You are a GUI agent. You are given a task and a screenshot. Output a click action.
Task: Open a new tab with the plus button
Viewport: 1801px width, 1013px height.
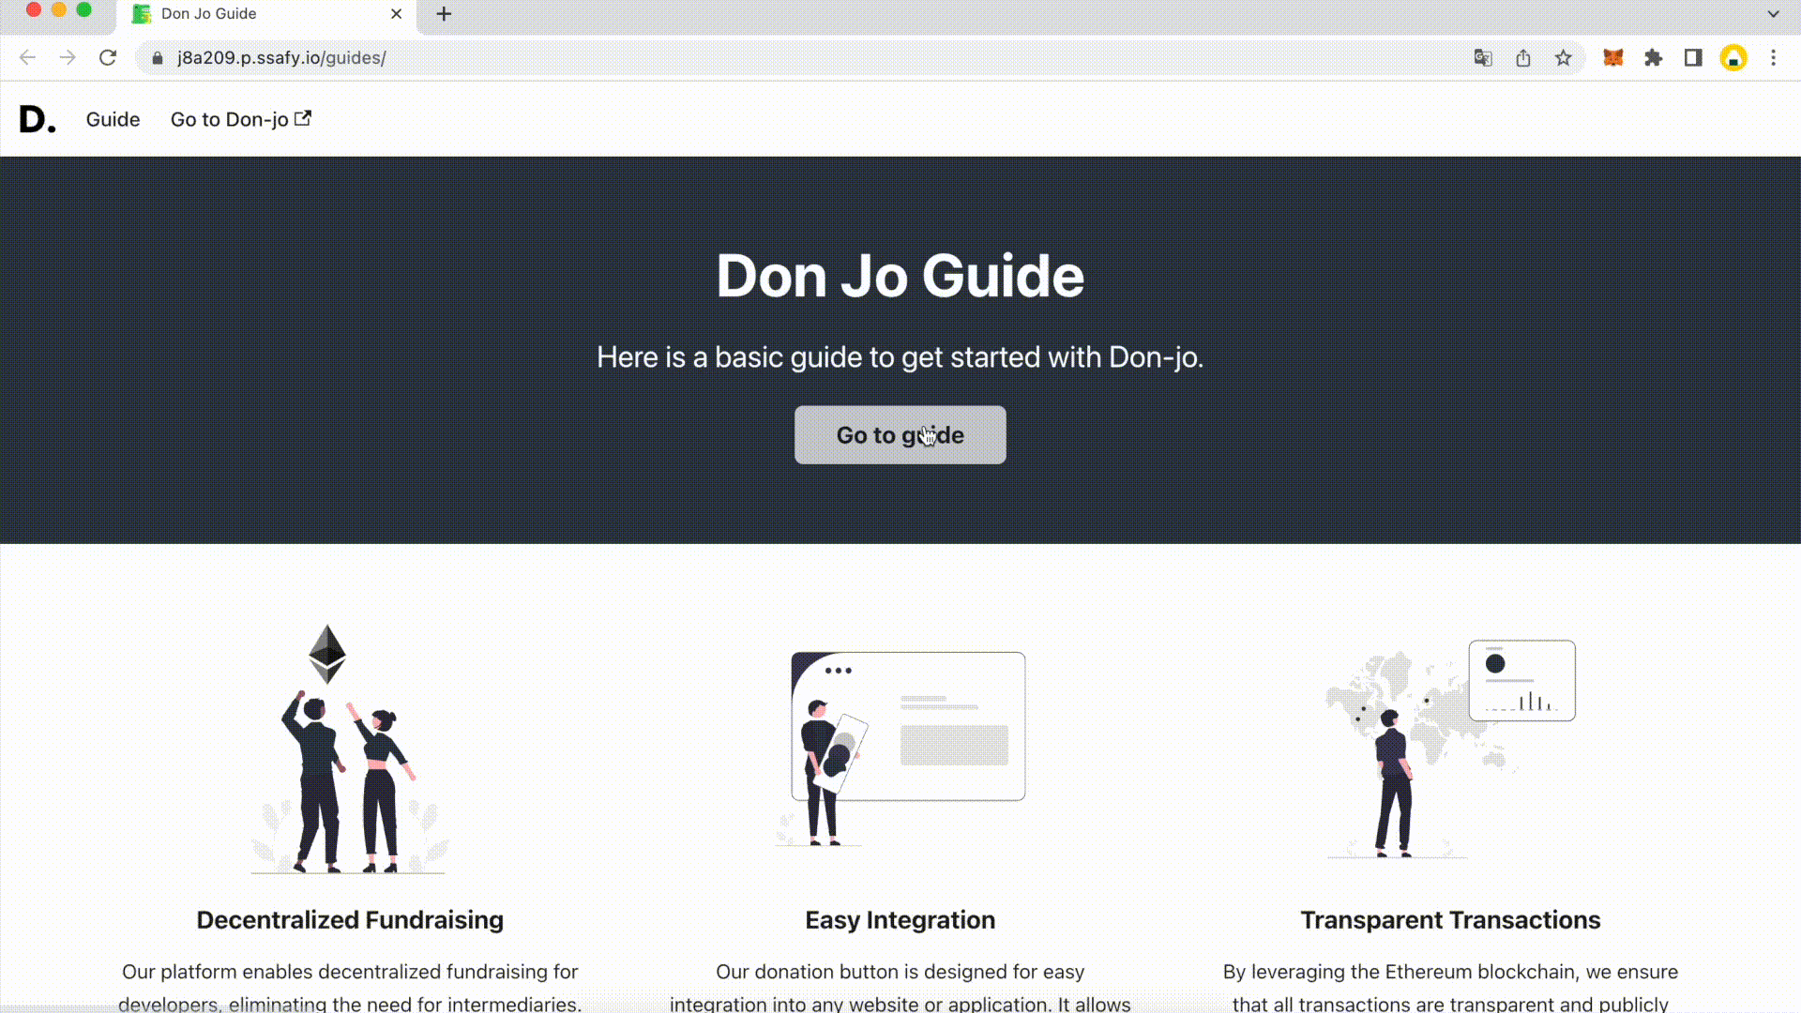[444, 13]
